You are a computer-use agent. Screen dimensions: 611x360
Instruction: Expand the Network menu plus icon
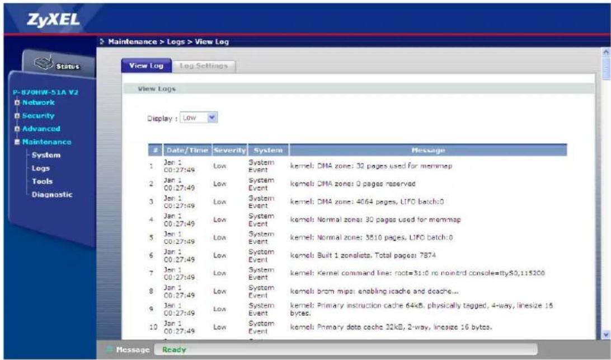(17, 102)
